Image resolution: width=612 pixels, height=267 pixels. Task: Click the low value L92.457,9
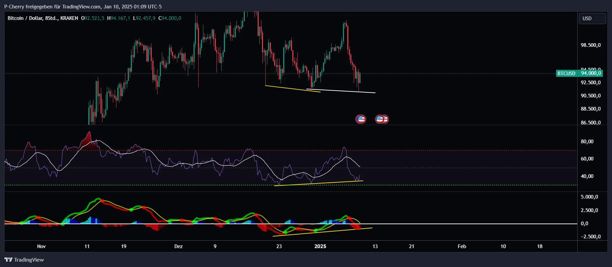click(144, 18)
